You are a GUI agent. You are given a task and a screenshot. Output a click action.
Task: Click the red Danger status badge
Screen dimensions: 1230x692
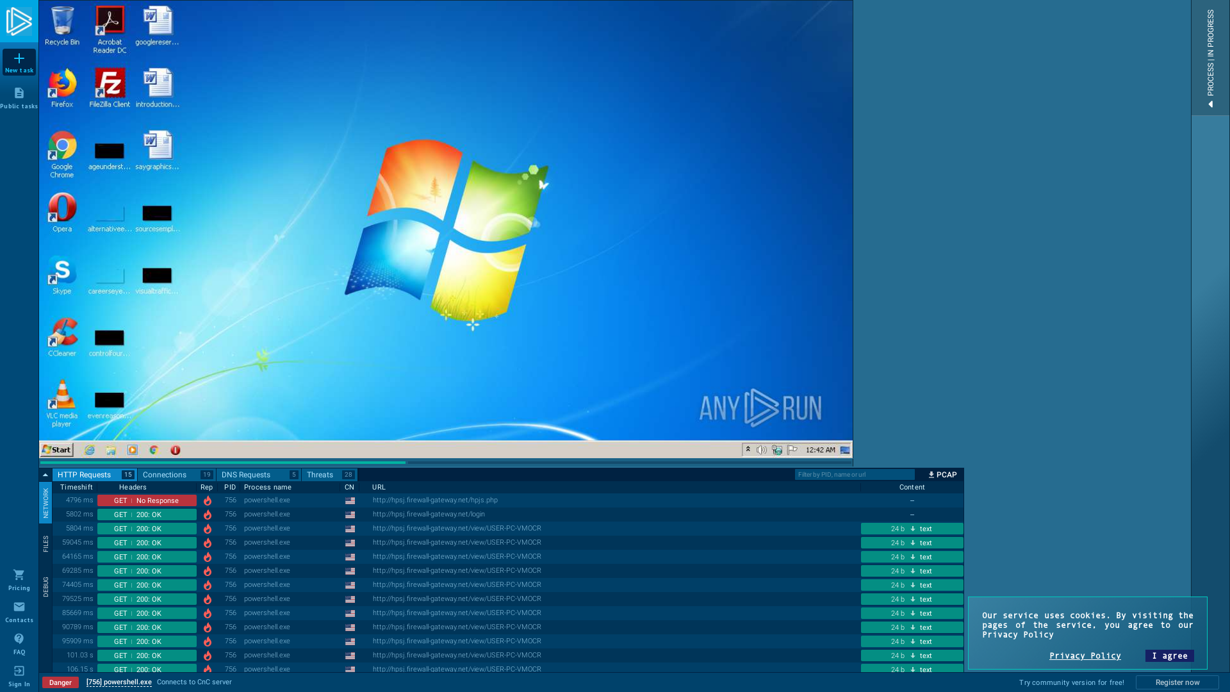[x=60, y=682]
